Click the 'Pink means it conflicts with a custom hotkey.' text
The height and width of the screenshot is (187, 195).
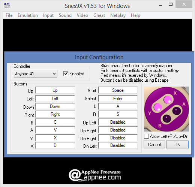pos(140,70)
